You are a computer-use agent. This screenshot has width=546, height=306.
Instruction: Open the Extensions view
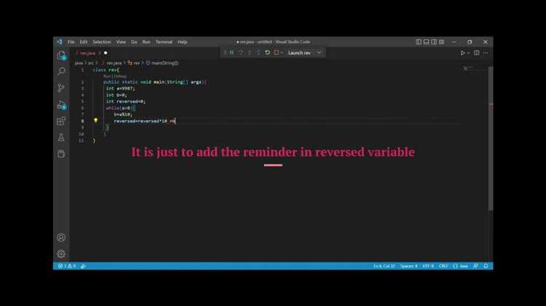[x=61, y=121]
